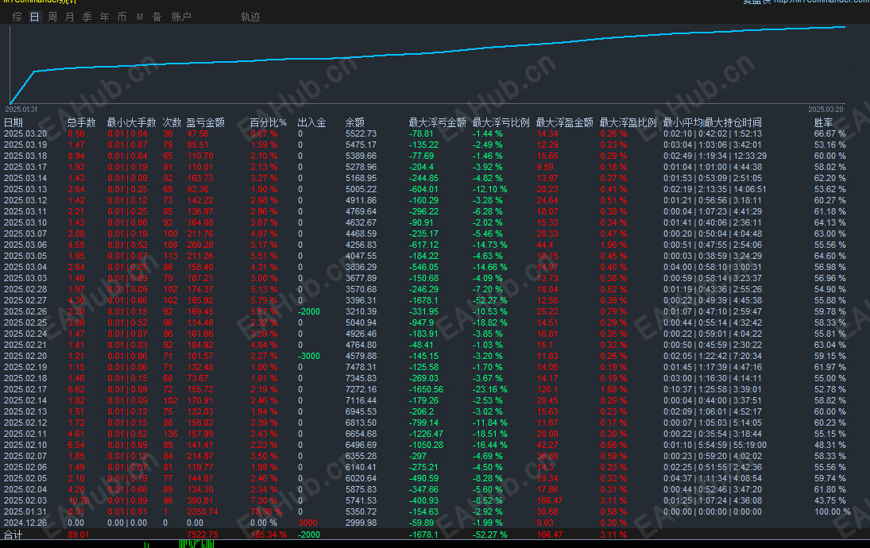870x548 pixels.
Task: Select the 年 yearly tab
Action: 104,17
